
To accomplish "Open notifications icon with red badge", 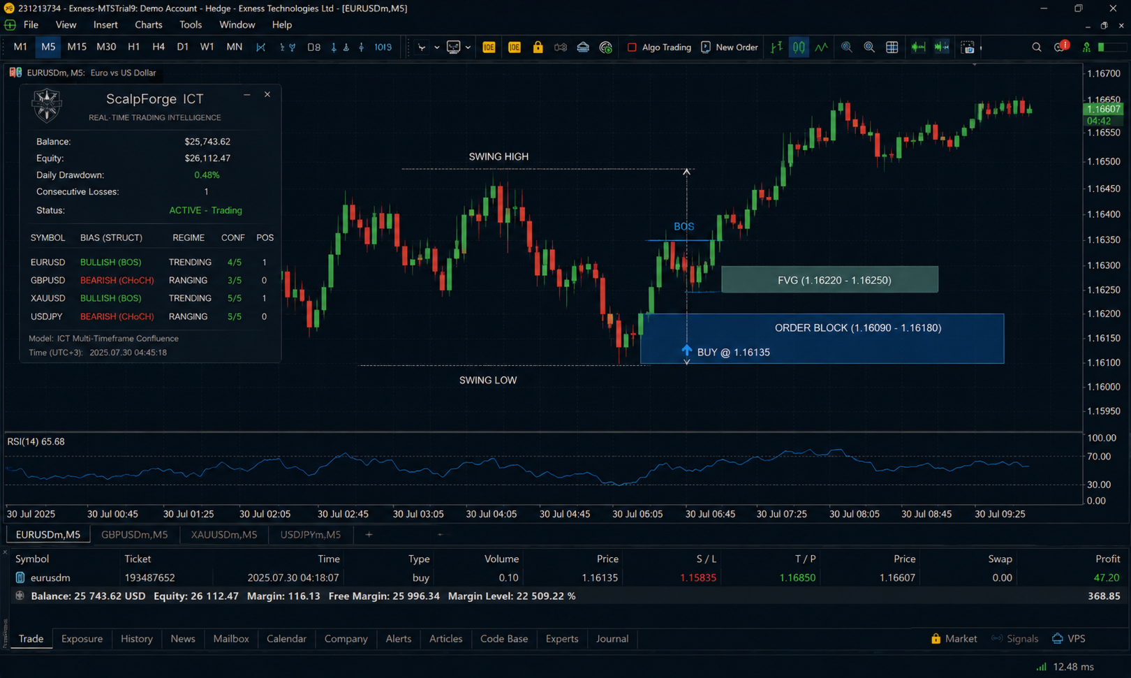I will pyautogui.click(x=1061, y=47).
